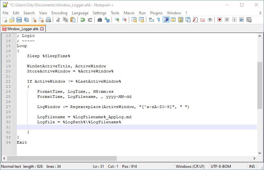The image size is (264, 170).
Task: Click the horizontal scrollbar left arrow
Action: [x=4, y=158]
